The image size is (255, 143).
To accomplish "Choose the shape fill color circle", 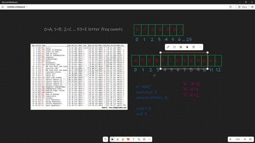I will tap(175, 47).
